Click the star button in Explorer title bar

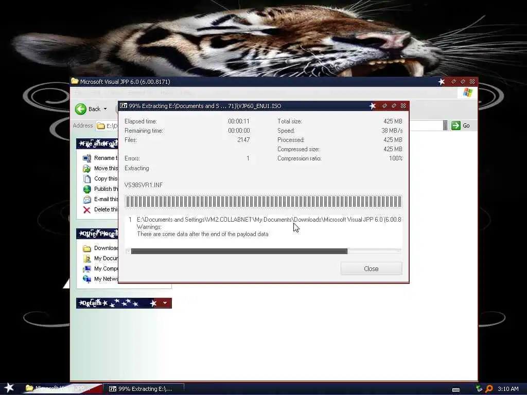442,82
